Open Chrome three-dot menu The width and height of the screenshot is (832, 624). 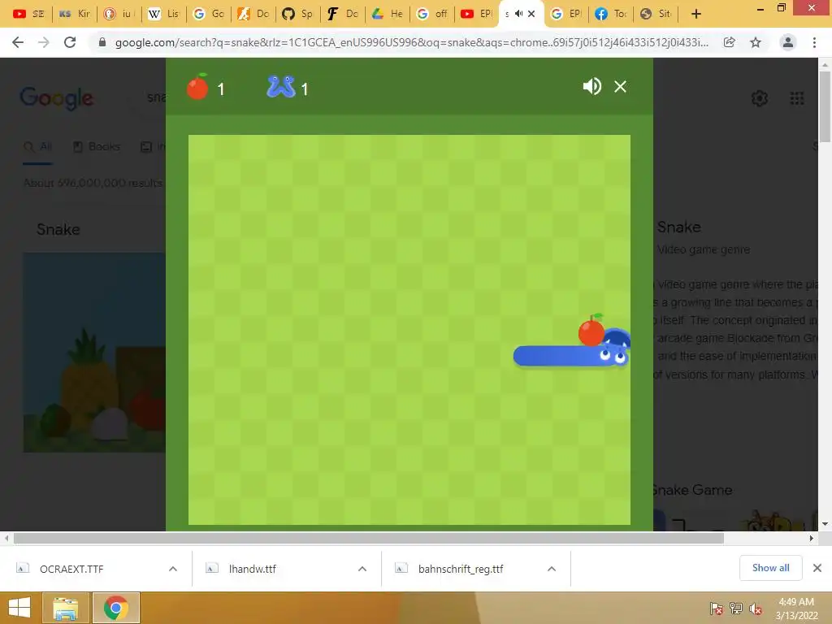click(814, 42)
